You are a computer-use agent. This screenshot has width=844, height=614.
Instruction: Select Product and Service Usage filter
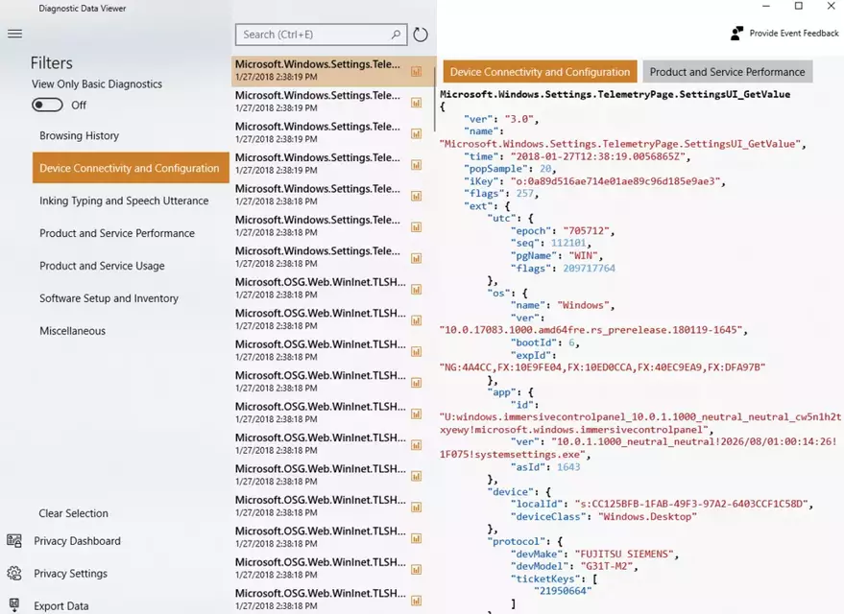coord(102,266)
